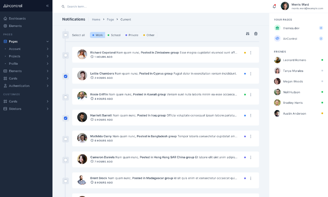Click the trash icon to delete notifications
The height and width of the screenshot is (197, 328).
coord(256,33)
